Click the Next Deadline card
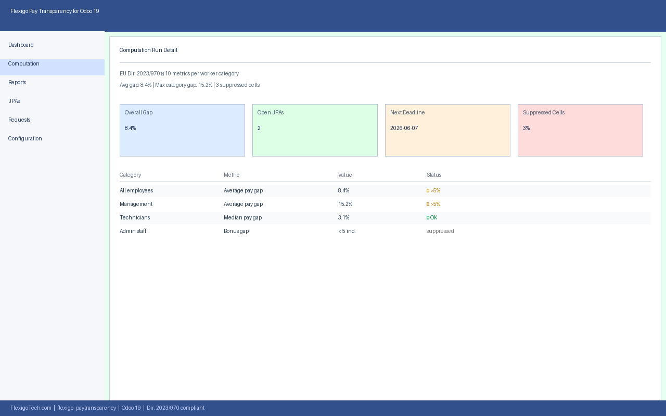The height and width of the screenshot is (416, 666). click(x=447, y=130)
